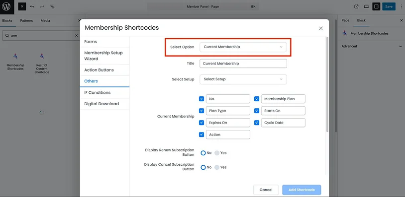Click the undo arrow icon

(x=32, y=6)
